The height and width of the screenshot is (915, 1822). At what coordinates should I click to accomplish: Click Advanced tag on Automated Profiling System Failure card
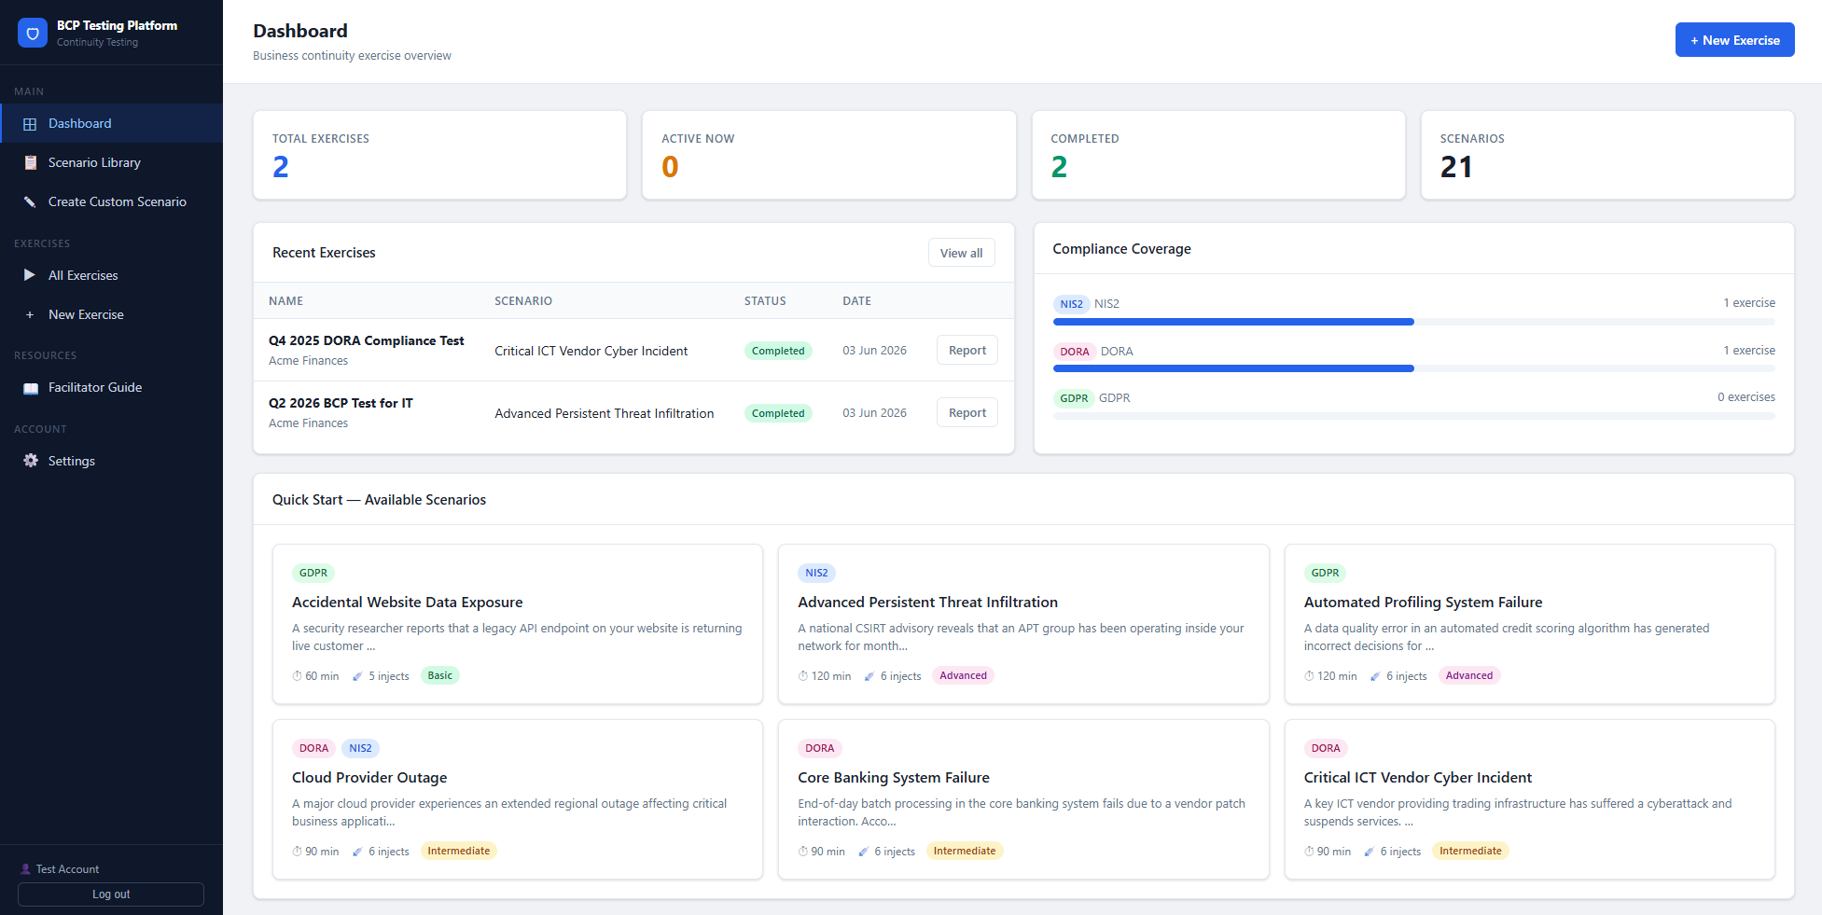click(x=1468, y=676)
